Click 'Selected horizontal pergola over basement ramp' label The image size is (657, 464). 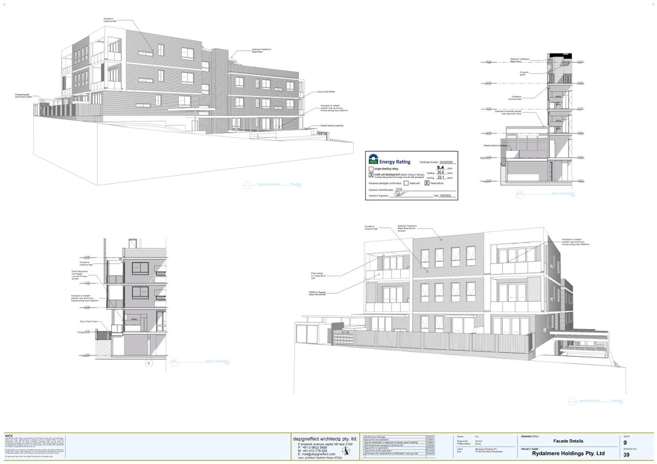pyautogui.click(x=508, y=112)
